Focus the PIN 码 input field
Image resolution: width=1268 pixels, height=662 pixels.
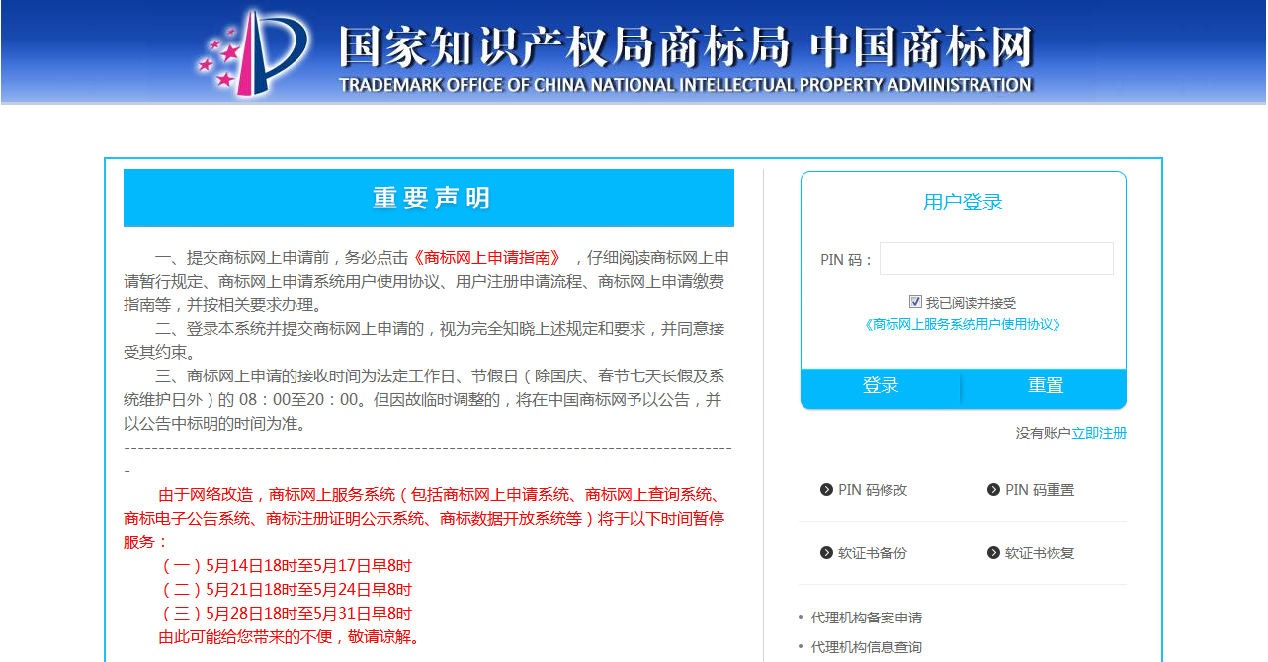(996, 259)
